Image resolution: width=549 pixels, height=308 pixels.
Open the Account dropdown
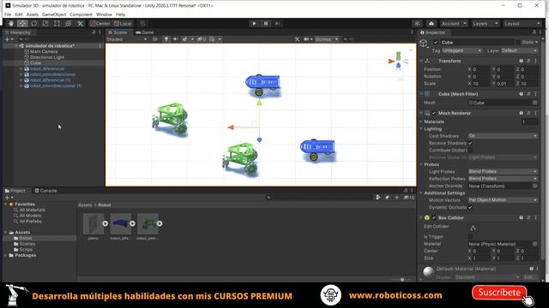point(454,23)
